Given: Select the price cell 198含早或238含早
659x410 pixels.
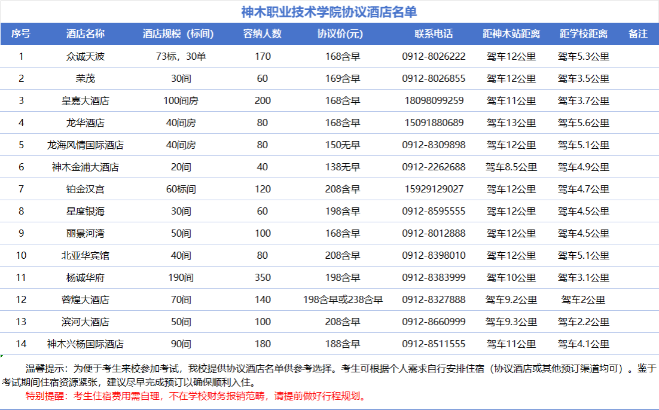Looking at the screenshot, I should coord(343,300).
